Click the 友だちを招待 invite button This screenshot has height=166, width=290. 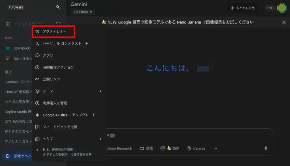[242, 8]
